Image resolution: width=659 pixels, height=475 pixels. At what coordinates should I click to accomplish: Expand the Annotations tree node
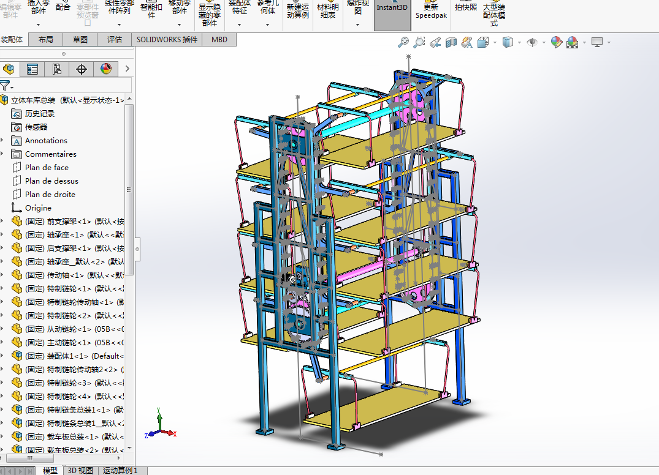2,141
